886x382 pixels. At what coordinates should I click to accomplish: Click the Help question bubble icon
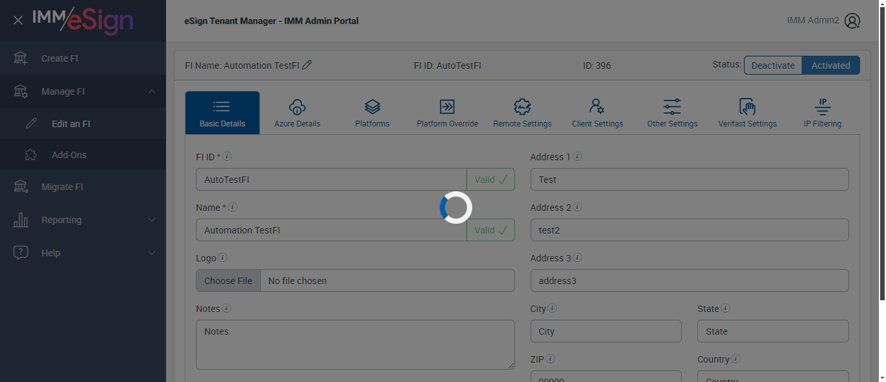tap(21, 253)
